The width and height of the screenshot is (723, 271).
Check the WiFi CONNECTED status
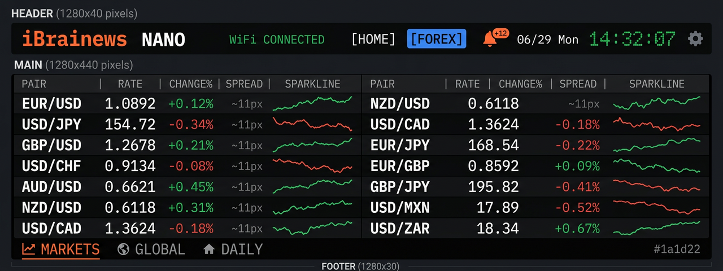click(277, 40)
